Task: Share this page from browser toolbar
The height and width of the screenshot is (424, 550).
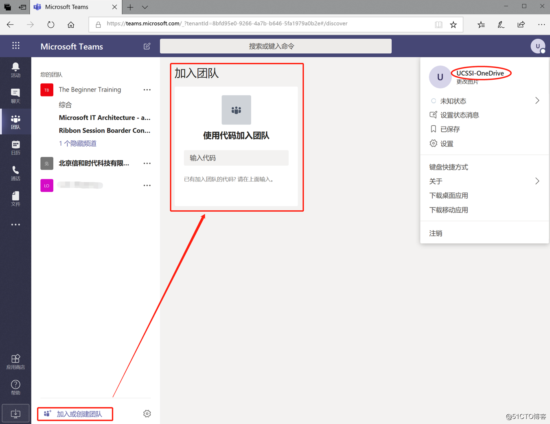Action: click(521, 25)
